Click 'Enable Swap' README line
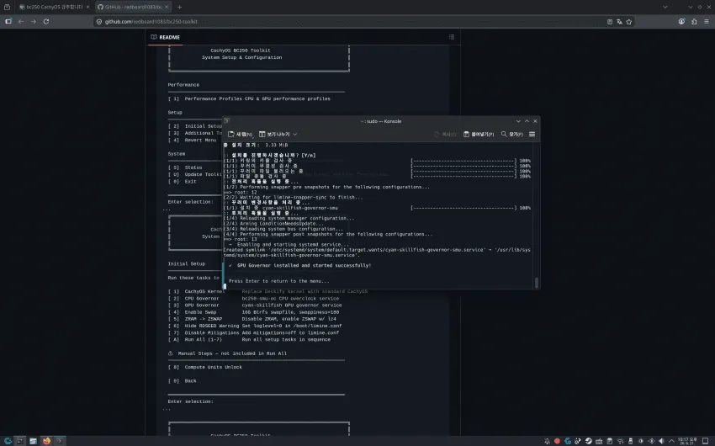The width and height of the screenshot is (715, 446). point(253,312)
